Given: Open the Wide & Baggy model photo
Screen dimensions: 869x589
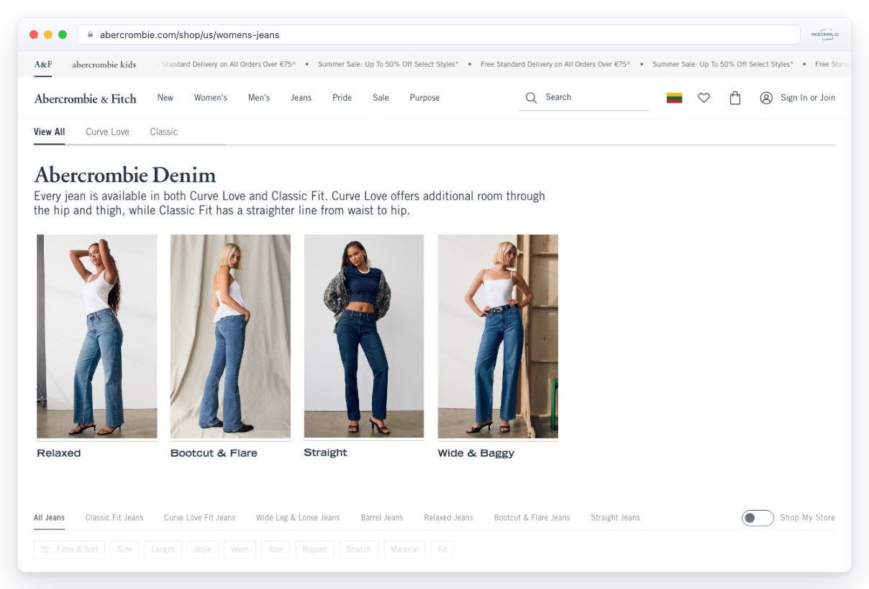Looking at the screenshot, I should 498,337.
